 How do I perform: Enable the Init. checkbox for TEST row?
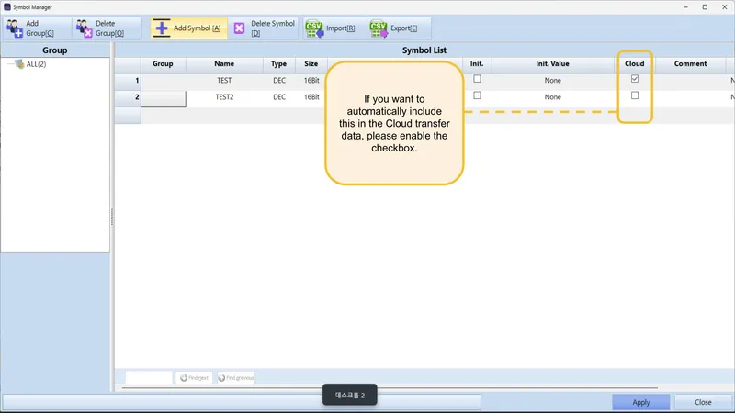[477, 79]
